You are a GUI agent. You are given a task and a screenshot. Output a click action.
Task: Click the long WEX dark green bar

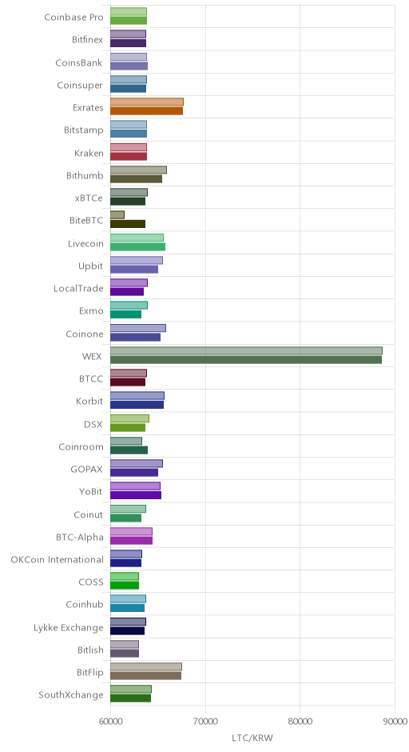click(x=246, y=360)
